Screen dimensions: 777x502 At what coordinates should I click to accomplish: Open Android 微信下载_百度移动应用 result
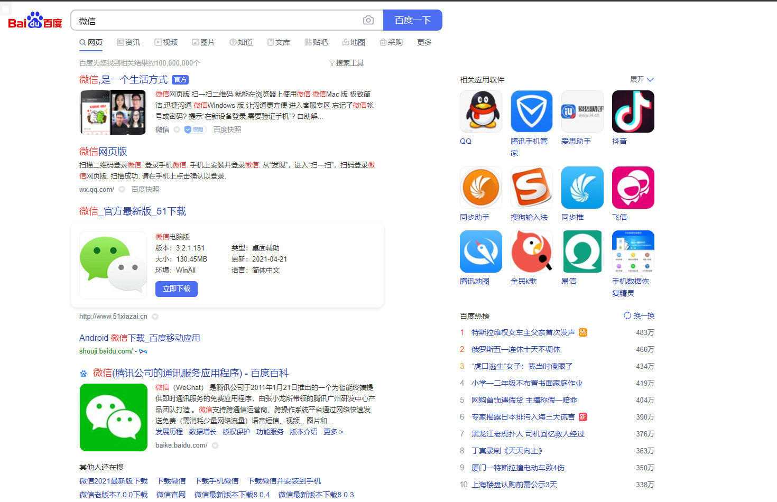tap(140, 338)
